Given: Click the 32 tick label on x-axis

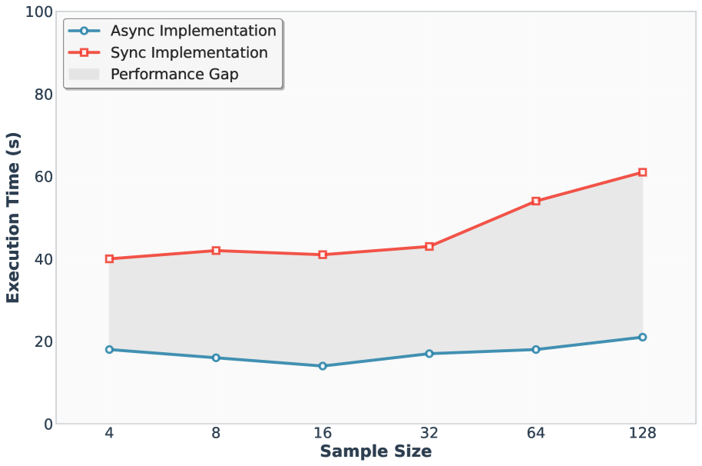Looking at the screenshot, I should click(429, 433).
